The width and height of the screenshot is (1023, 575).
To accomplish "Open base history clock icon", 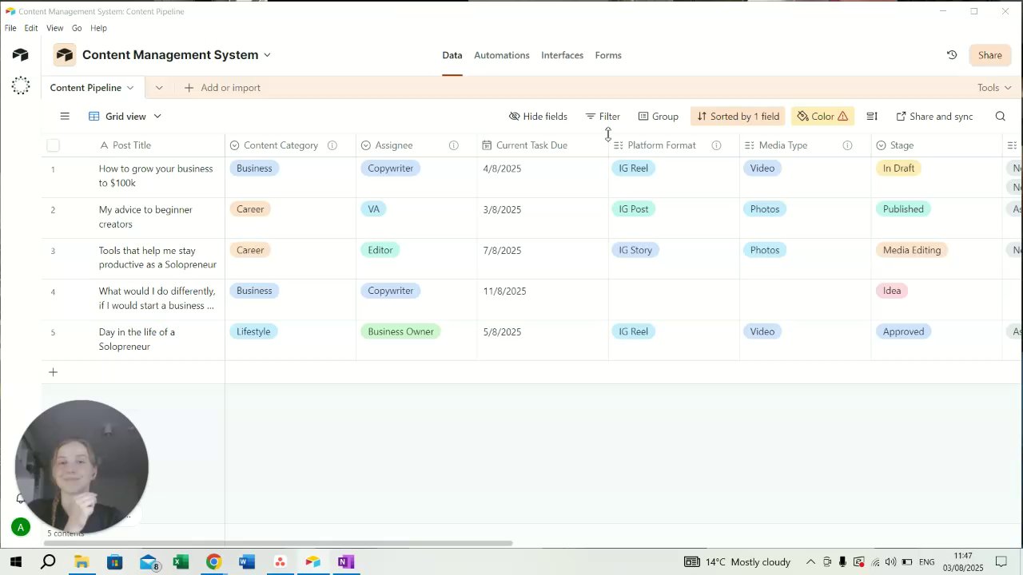I will point(952,55).
